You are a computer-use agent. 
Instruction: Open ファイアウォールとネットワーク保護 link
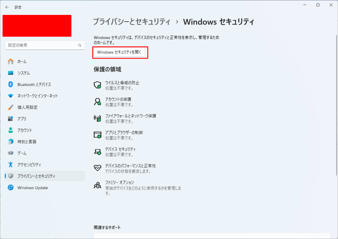pos(130,116)
